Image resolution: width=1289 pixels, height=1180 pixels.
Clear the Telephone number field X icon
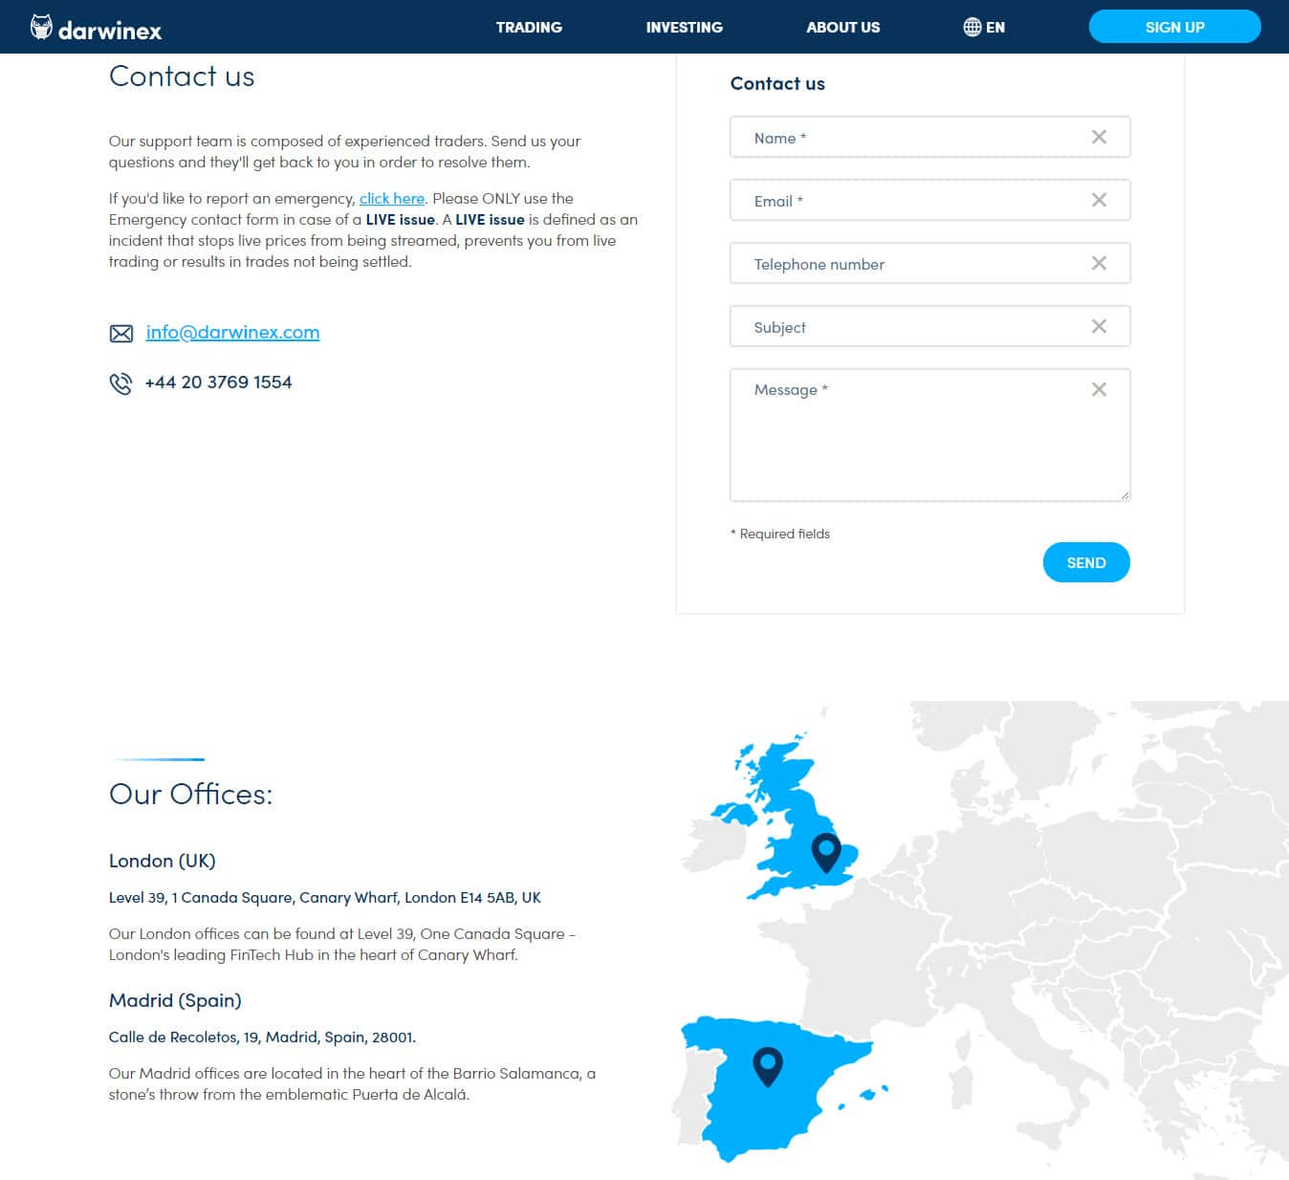1099,264
